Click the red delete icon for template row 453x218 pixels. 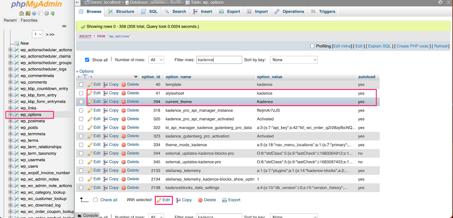click(x=124, y=85)
